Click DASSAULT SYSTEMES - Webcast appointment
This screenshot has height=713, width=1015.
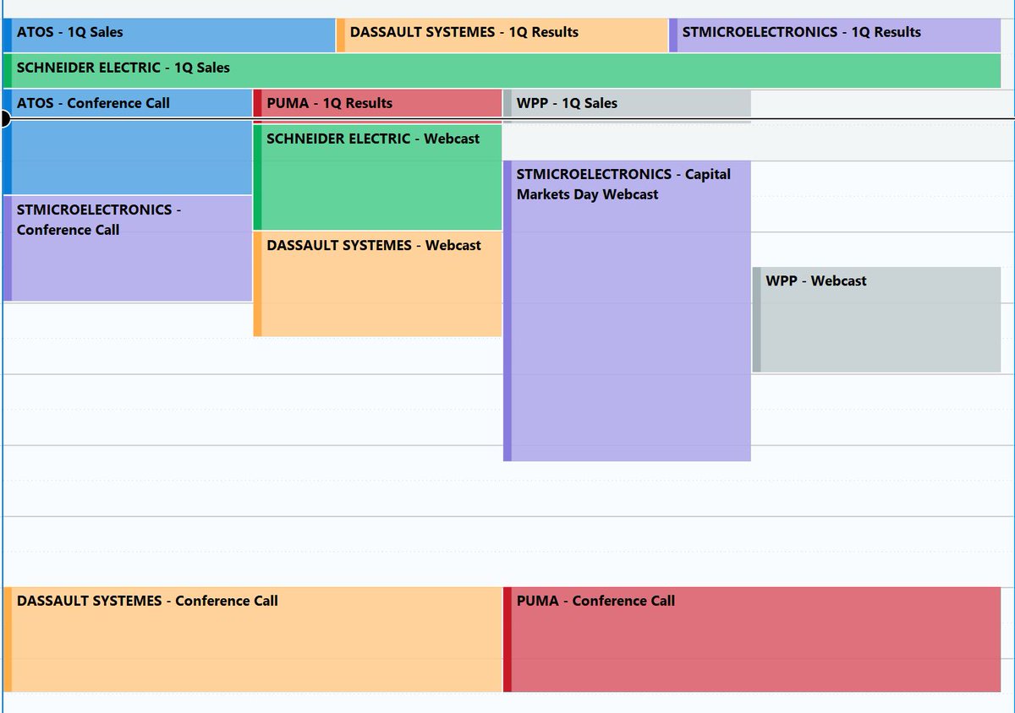[x=377, y=284]
